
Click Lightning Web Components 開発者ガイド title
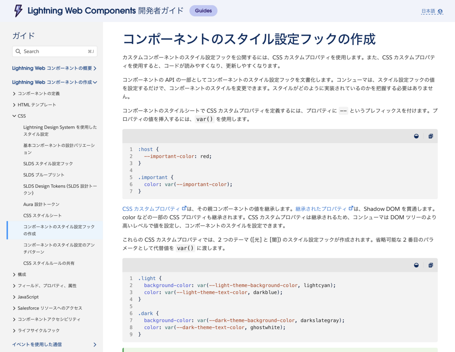point(106,11)
